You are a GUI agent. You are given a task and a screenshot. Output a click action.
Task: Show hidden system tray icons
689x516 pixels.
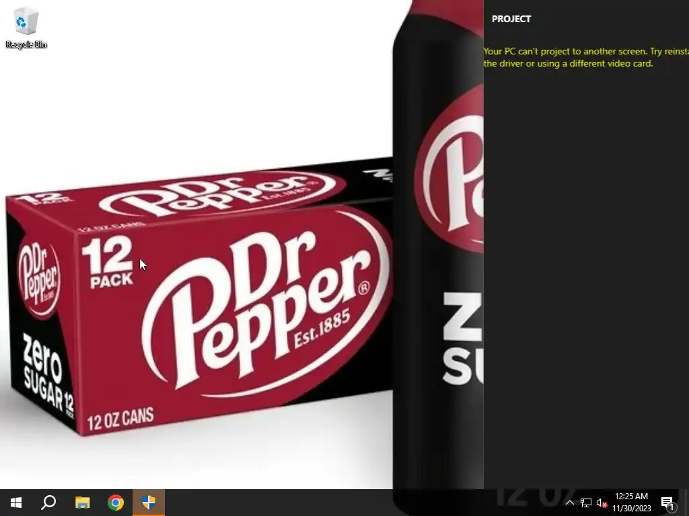coord(569,503)
